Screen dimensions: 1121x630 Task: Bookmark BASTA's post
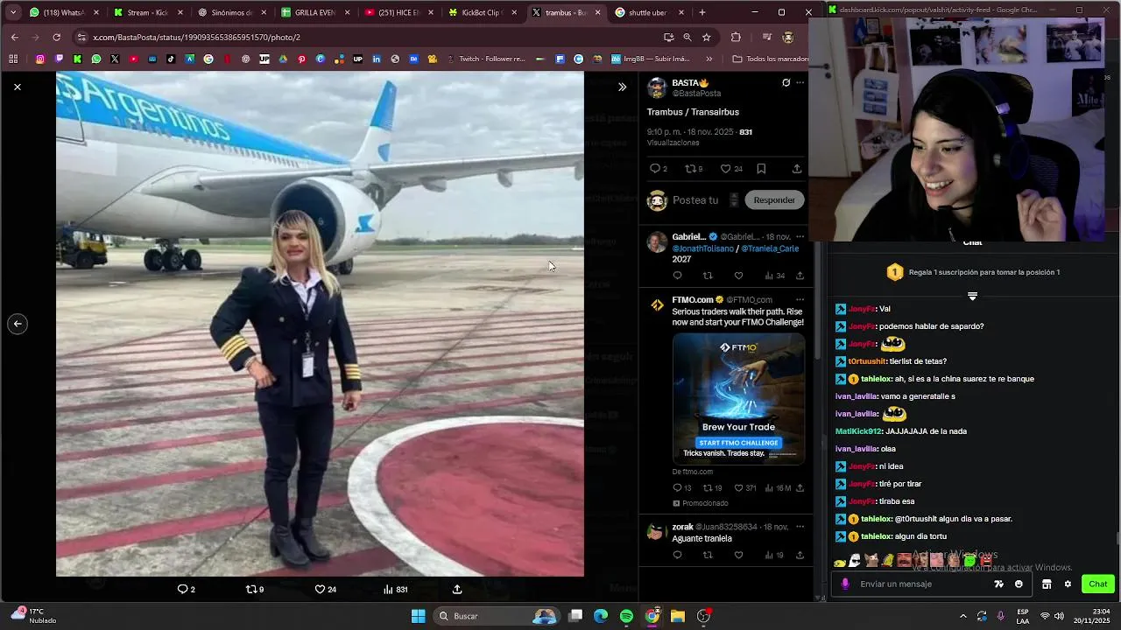761,169
